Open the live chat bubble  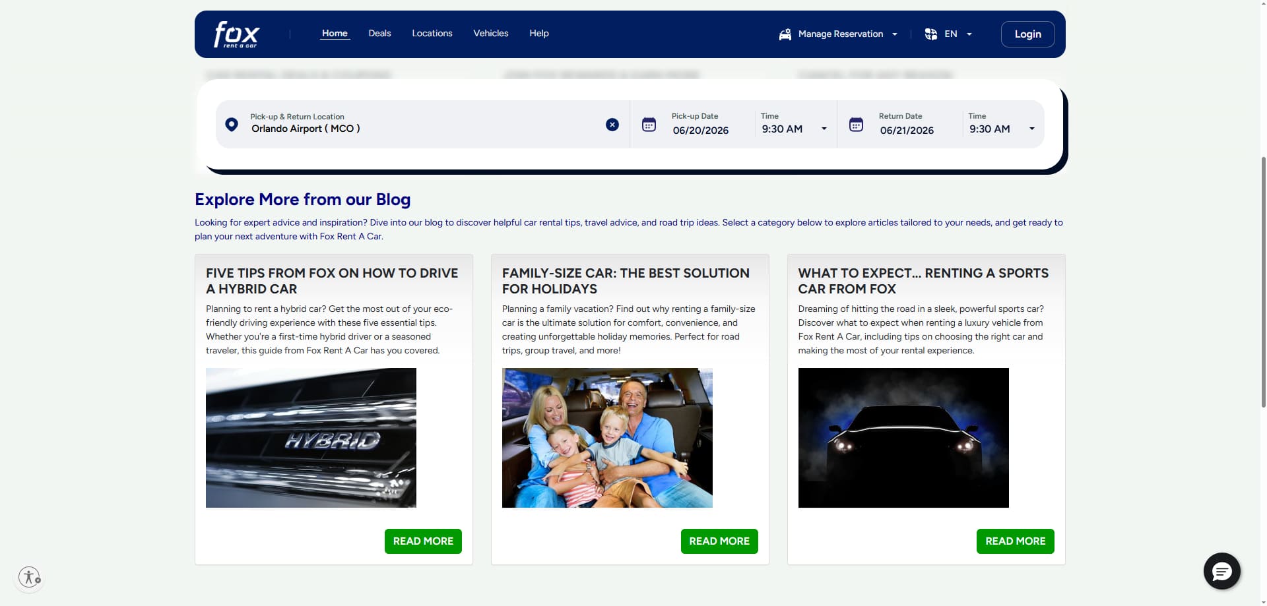tap(1222, 571)
